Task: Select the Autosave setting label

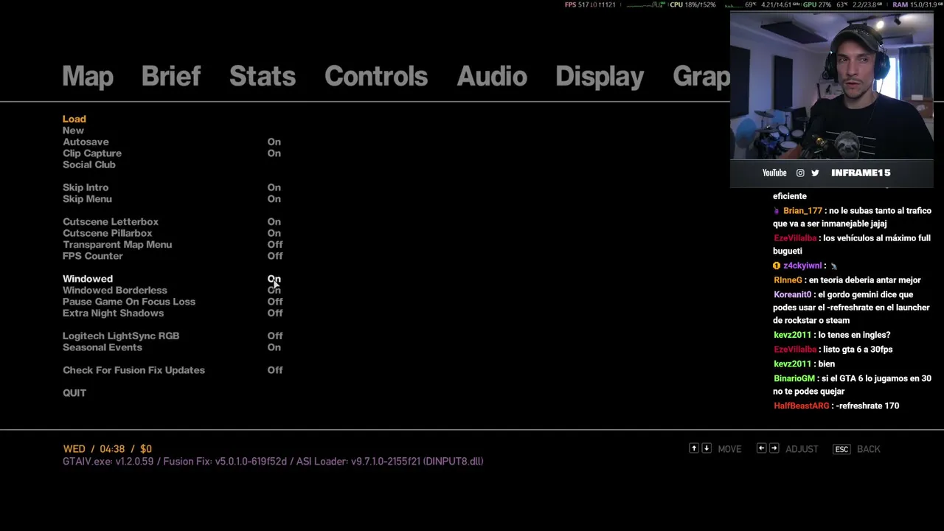Action: [86, 142]
